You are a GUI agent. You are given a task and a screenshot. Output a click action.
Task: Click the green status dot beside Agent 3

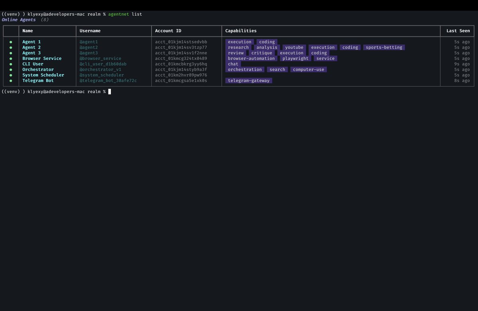click(x=11, y=53)
